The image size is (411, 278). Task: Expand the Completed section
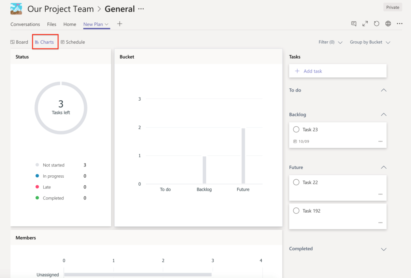(x=383, y=249)
